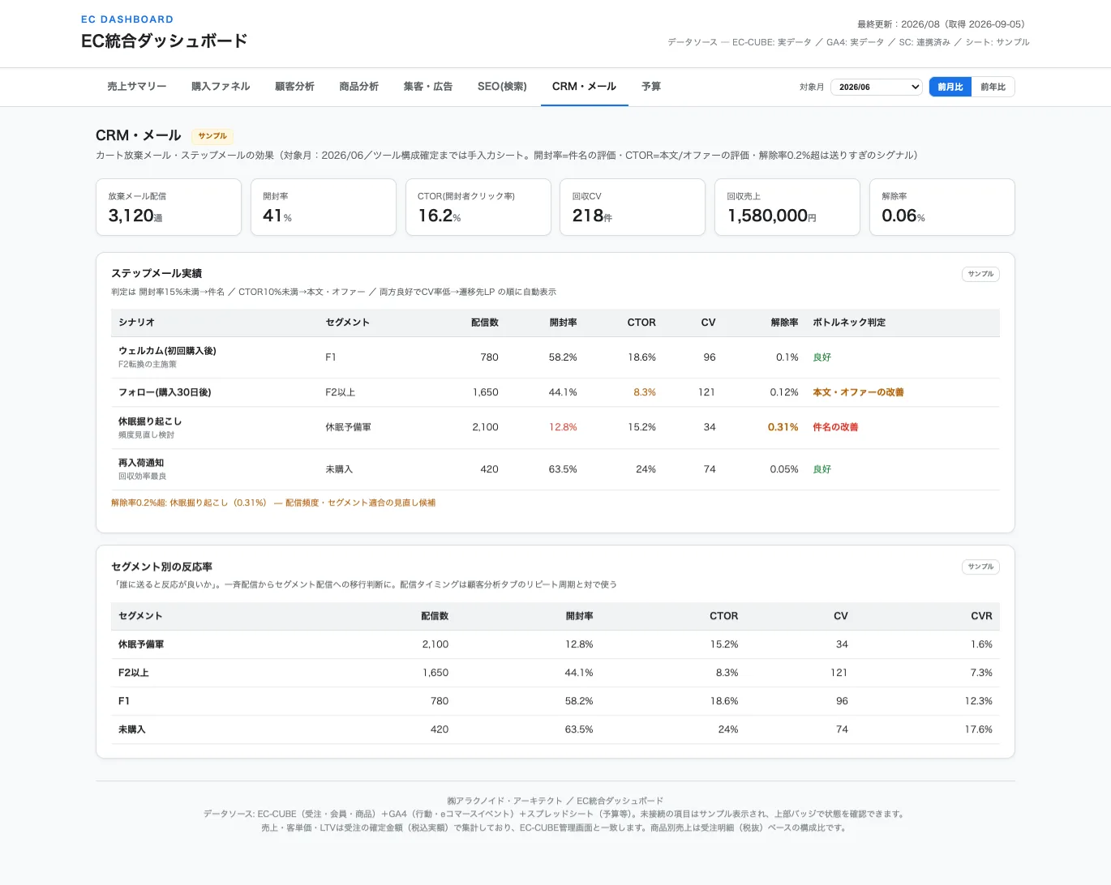Select the 回収売上 1,580,000円 card
Image resolution: width=1111 pixels, height=885 pixels.
(787, 207)
